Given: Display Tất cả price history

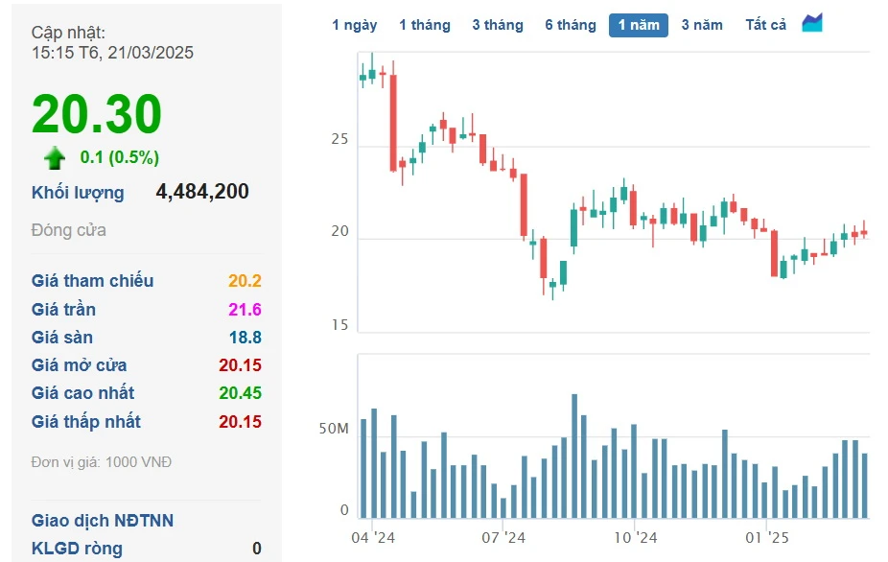Looking at the screenshot, I should pyautogui.click(x=765, y=25).
